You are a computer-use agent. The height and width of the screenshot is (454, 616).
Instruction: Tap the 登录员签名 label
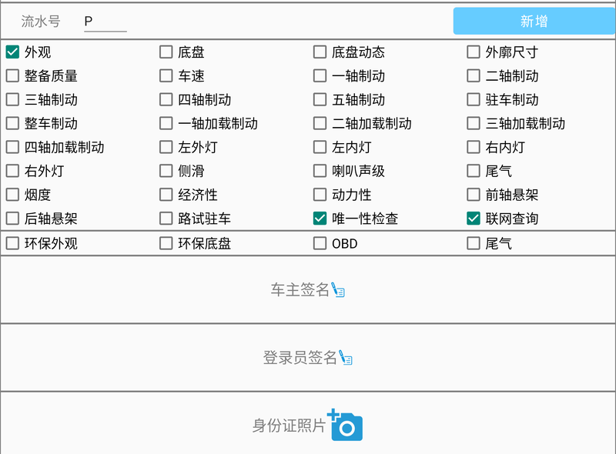[300, 358]
